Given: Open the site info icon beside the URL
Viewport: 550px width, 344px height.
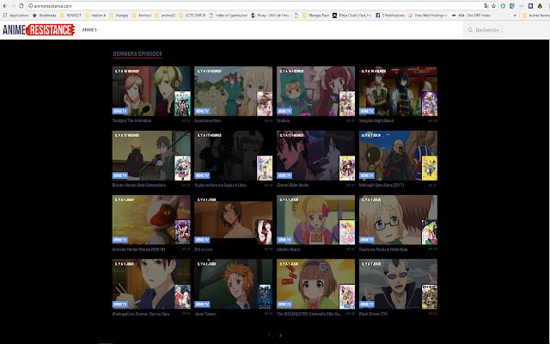Looking at the screenshot, I should (31, 6).
